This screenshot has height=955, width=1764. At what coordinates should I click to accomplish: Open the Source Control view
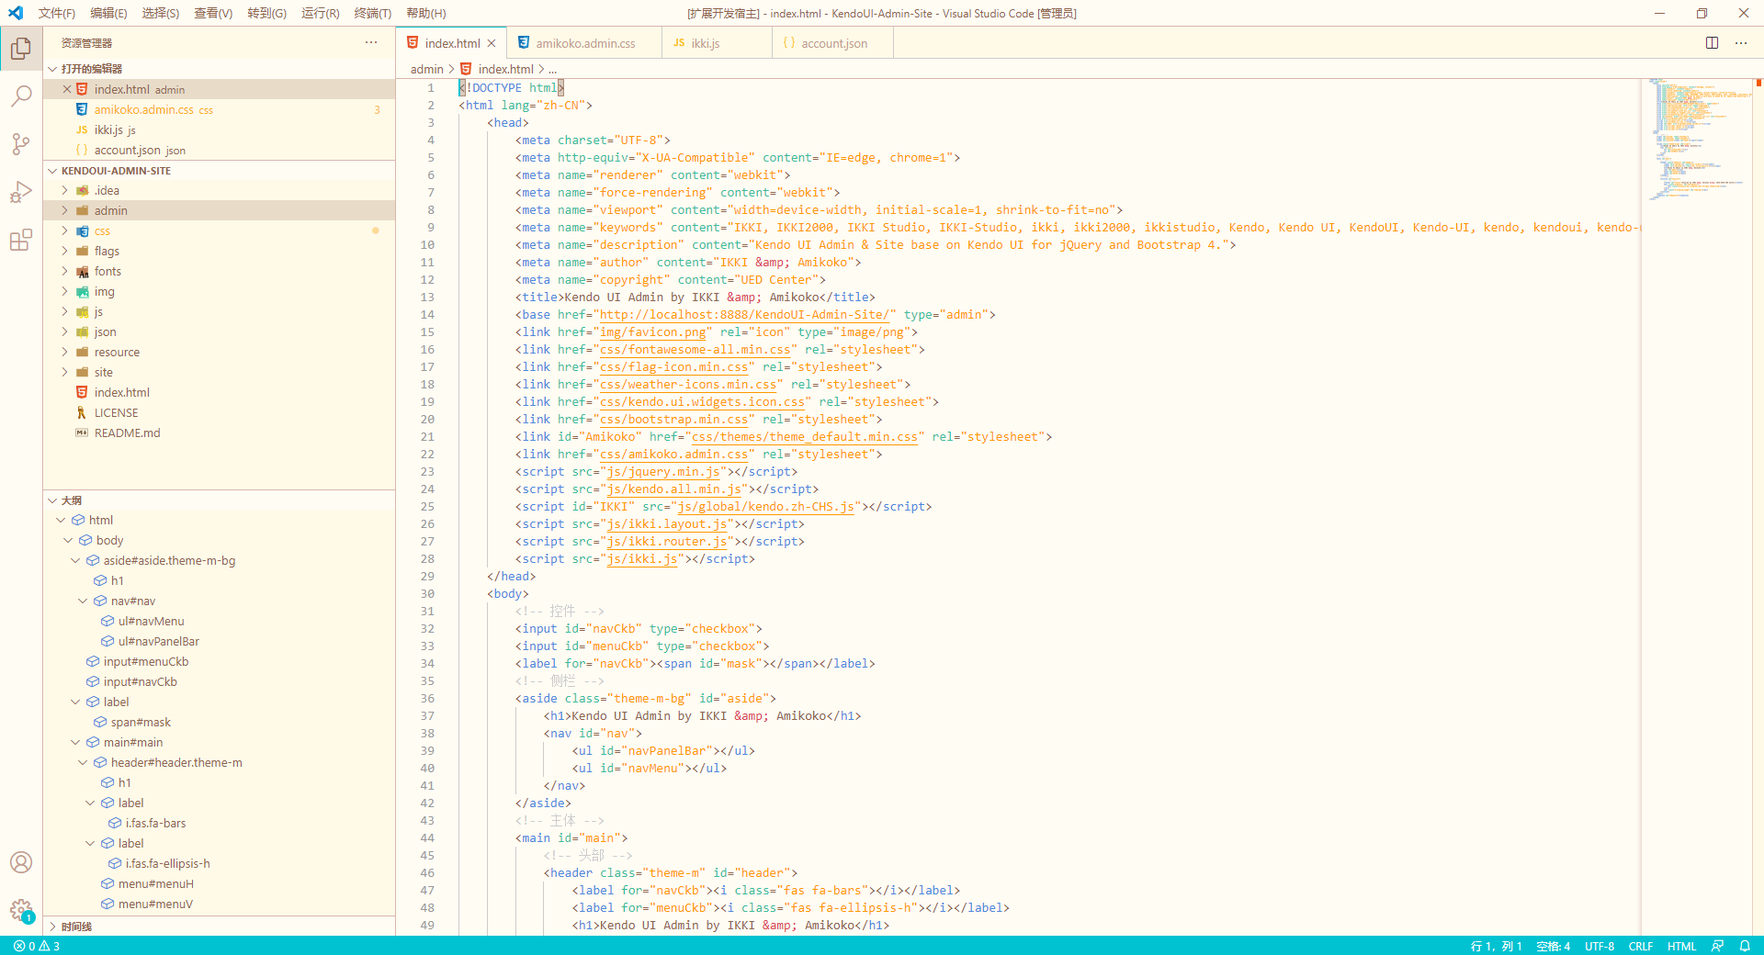tap(21, 144)
